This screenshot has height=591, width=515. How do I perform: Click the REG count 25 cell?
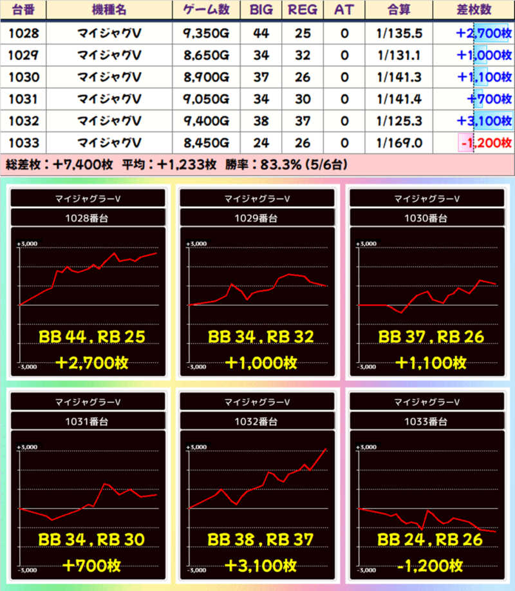(x=303, y=33)
